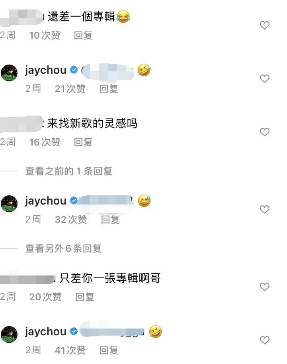
Task: Reply to 只差你一張專輯啊哥 comment
Action: point(85,297)
